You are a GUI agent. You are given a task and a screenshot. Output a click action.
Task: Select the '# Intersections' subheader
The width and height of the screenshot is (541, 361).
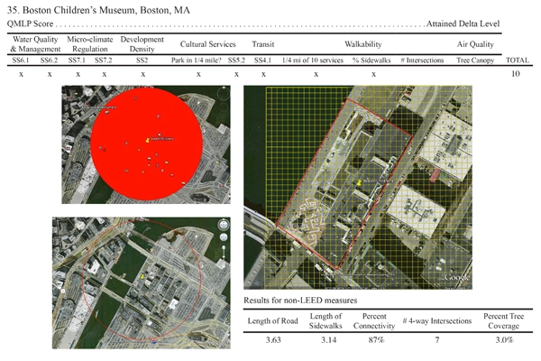click(422, 60)
